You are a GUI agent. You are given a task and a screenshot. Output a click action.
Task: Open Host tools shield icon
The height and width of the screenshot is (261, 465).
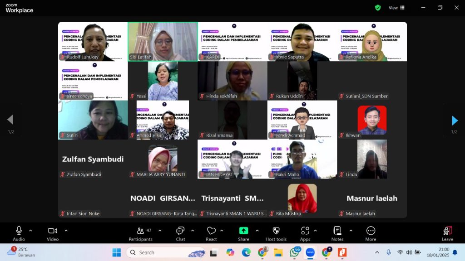[x=276, y=233]
